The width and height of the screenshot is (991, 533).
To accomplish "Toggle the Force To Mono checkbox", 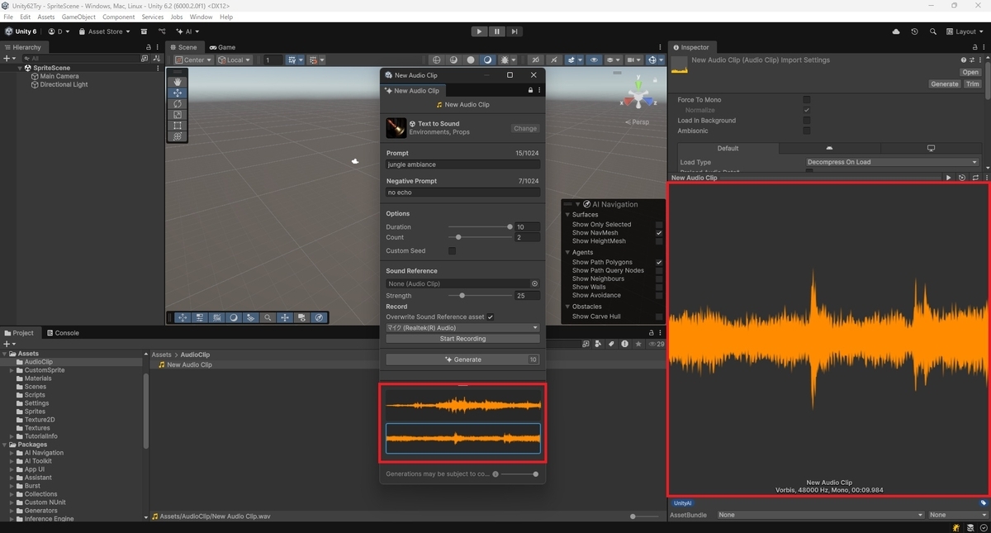I will (x=807, y=100).
